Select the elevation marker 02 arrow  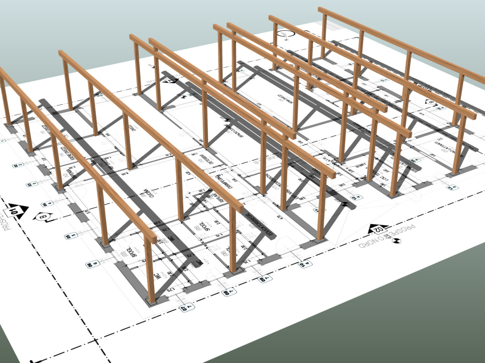377,229
